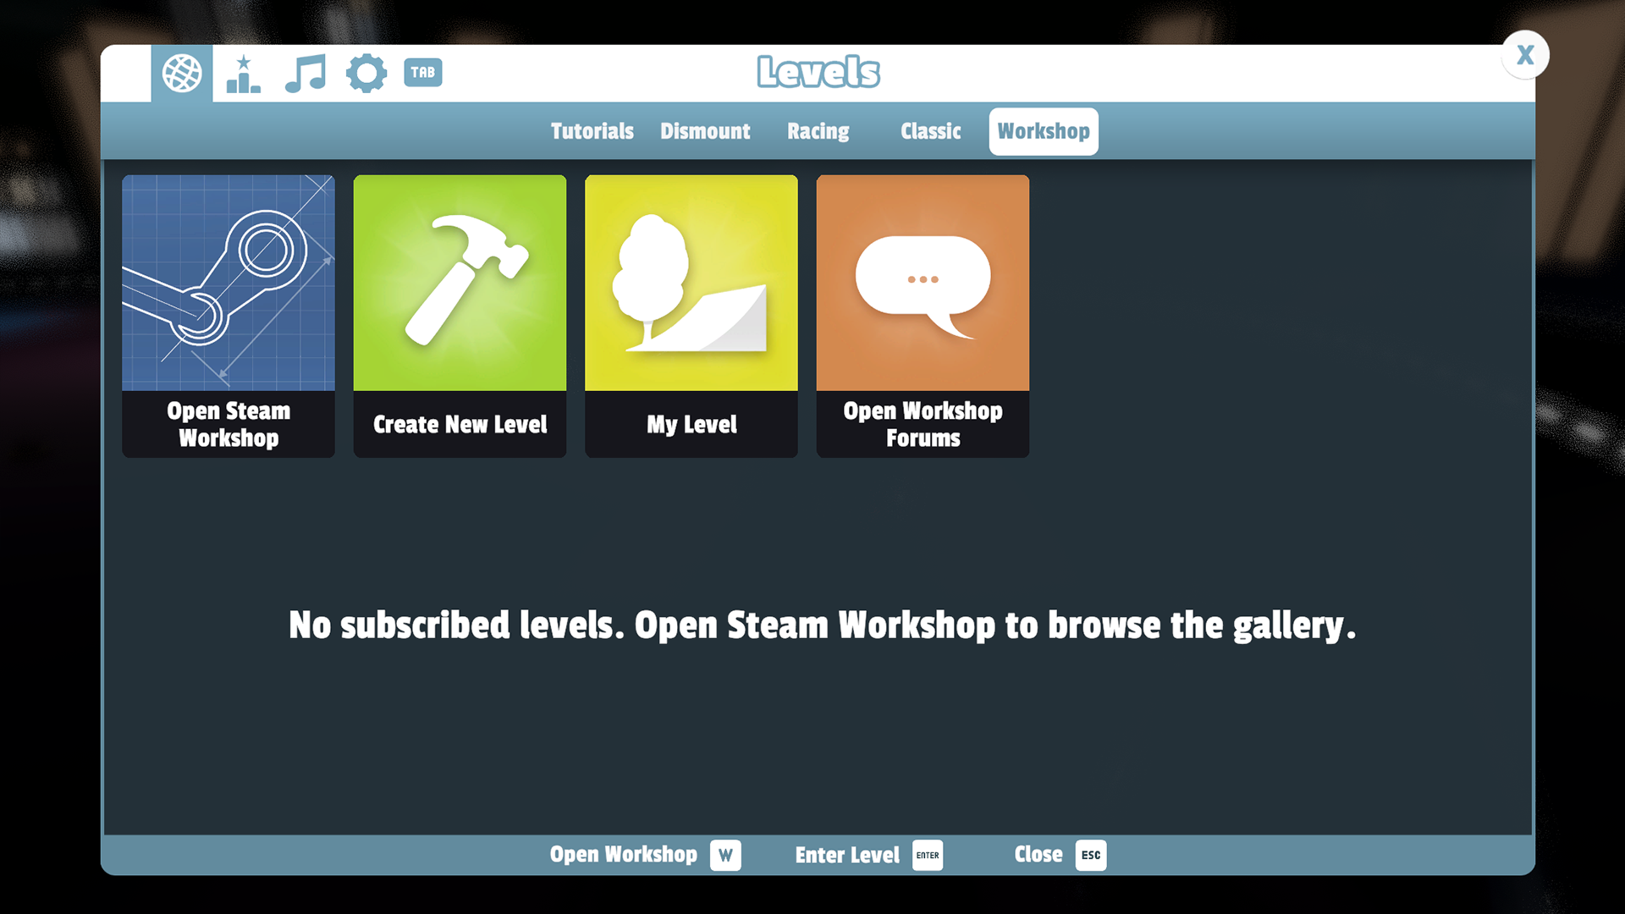The width and height of the screenshot is (1625, 914).
Task: Switch to the Dismount tab
Action: [705, 131]
